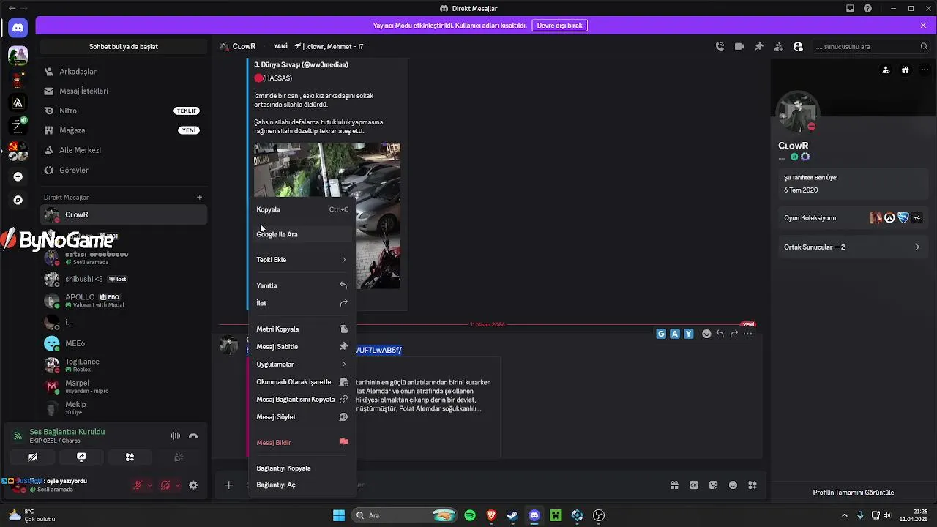Open Oyun Koleksiyonu game collection
Screen dimensions: 937x527
(x=851, y=217)
